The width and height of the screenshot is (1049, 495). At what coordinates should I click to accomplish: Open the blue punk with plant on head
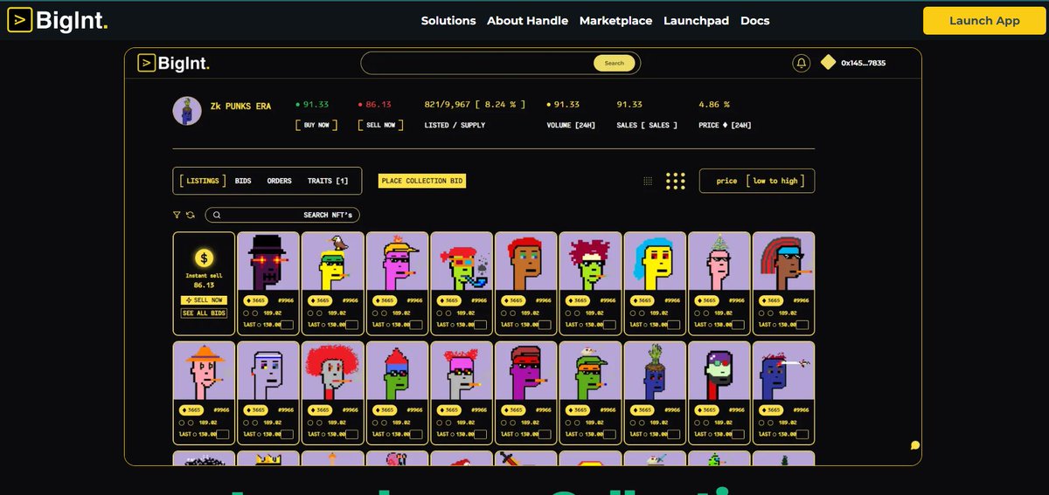(655, 371)
